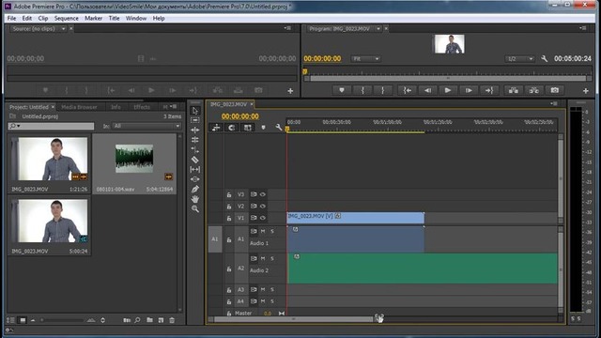Click Program monitor playhead marker
The height and width of the screenshot is (338, 601).
pyautogui.click(x=305, y=71)
